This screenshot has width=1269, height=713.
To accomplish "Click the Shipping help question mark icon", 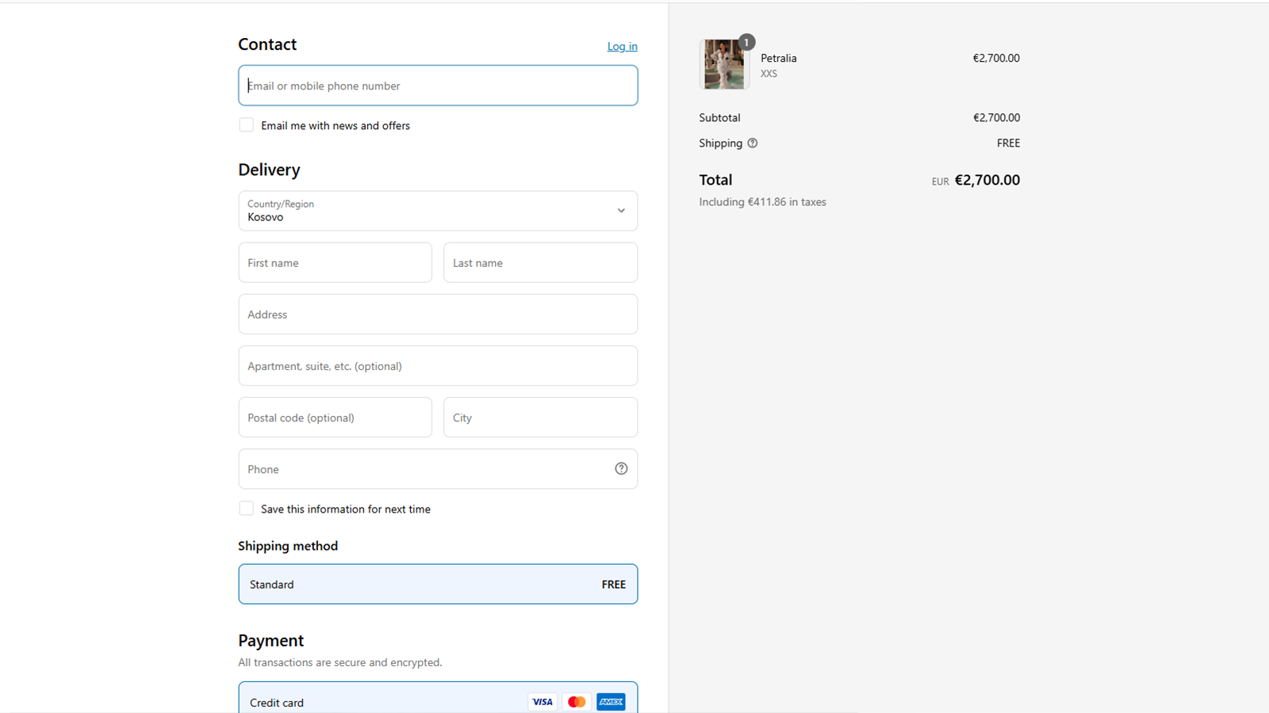I will (x=752, y=143).
